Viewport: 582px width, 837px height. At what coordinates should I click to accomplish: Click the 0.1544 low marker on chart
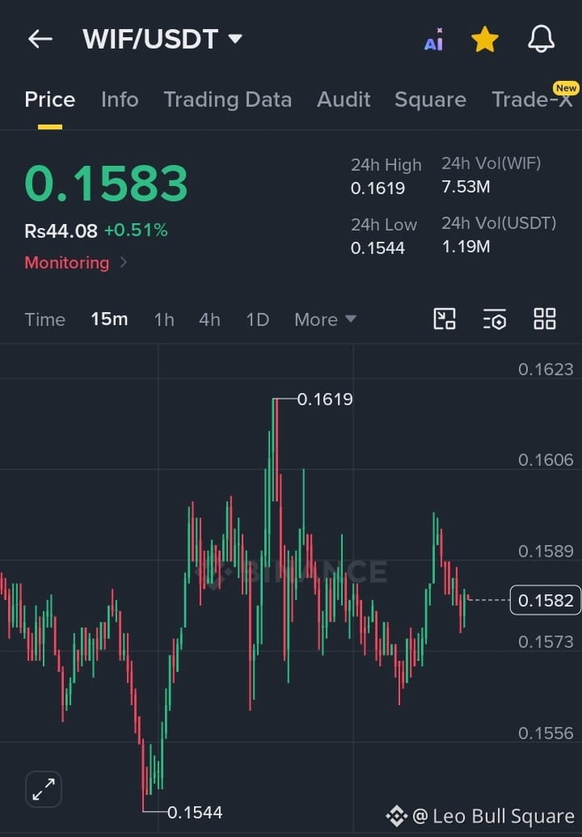195,812
